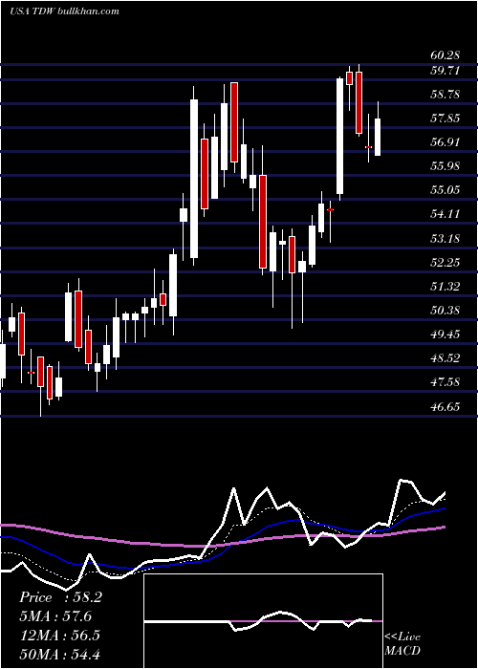Select the '12MA : 56.5' value
Screen dimensions: 478x669
coord(59,635)
